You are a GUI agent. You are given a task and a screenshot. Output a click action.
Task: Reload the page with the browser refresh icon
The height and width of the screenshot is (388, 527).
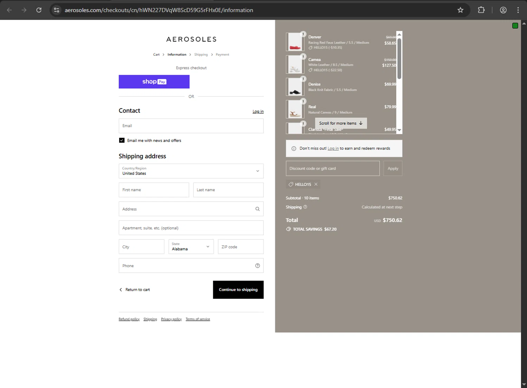(x=39, y=10)
